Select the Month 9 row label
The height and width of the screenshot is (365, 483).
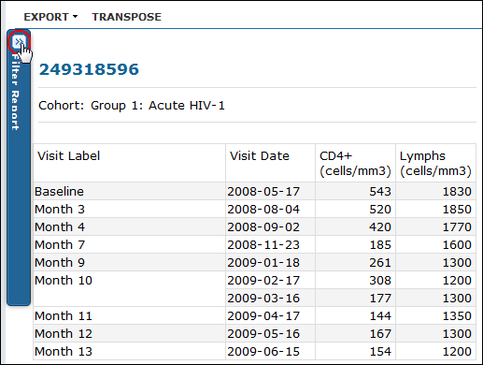[60, 263]
